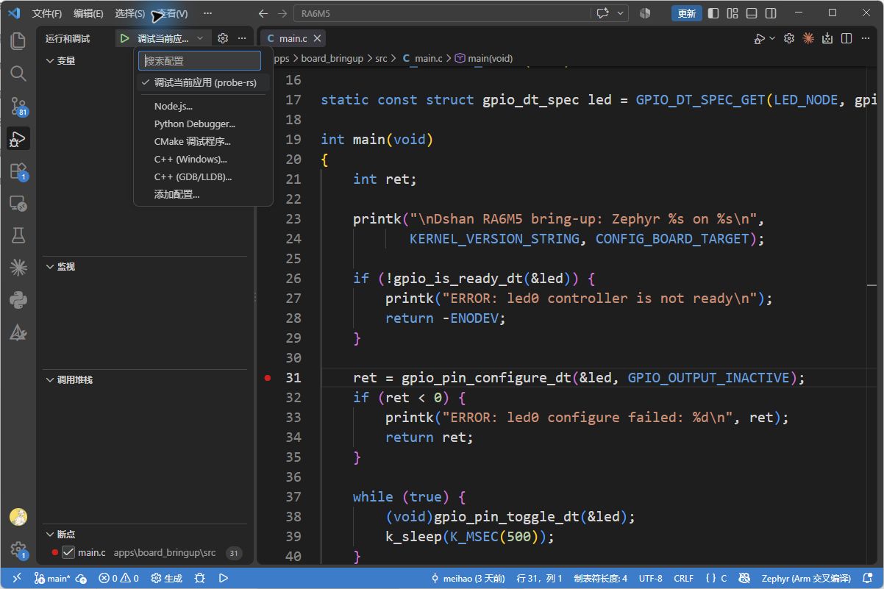Toggle the main.c breakpoint checkbox
The height and width of the screenshot is (589, 884).
[68, 552]
